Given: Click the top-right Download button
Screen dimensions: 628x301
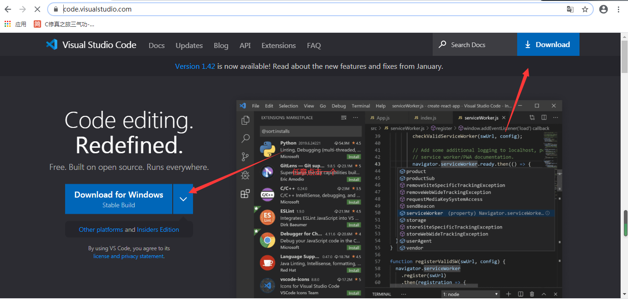Looking at the screenshot, I should pos(548,45).
